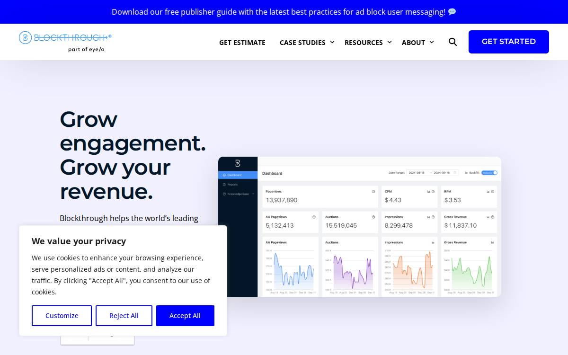Select Dashboard in the dashboard sidebar
Image resolution: width=568 pixels, height=355 pixels.
tap(238, 175)
